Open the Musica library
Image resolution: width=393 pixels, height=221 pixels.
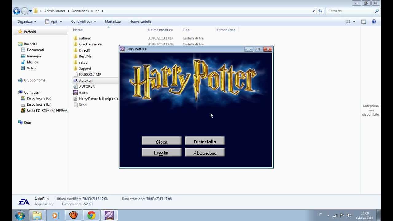point(32,62)
